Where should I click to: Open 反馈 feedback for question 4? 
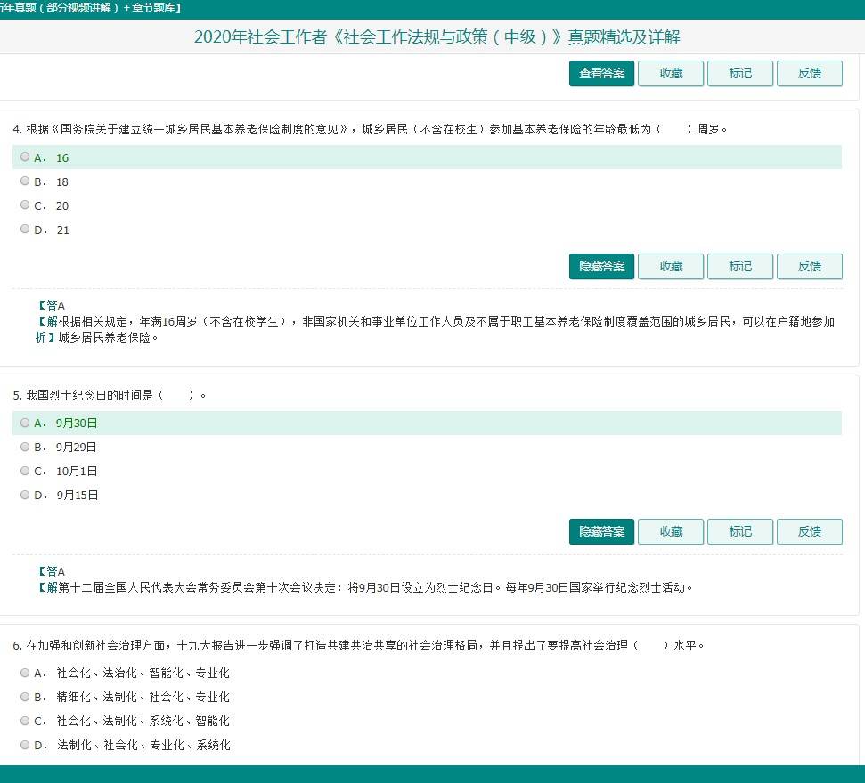click(x=809, y=266)
